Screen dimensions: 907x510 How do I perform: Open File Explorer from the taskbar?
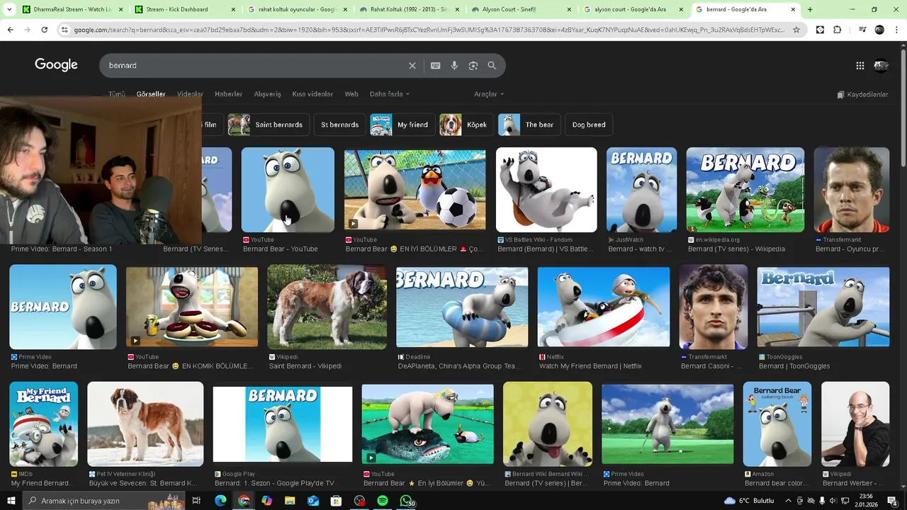[290, 501]
